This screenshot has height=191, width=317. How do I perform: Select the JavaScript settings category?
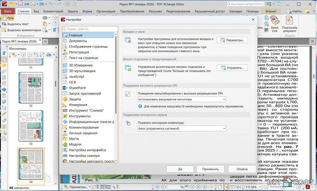click(x=76, y=77)
